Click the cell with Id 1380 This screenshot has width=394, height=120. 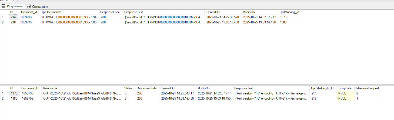click(x=14, y=98)
